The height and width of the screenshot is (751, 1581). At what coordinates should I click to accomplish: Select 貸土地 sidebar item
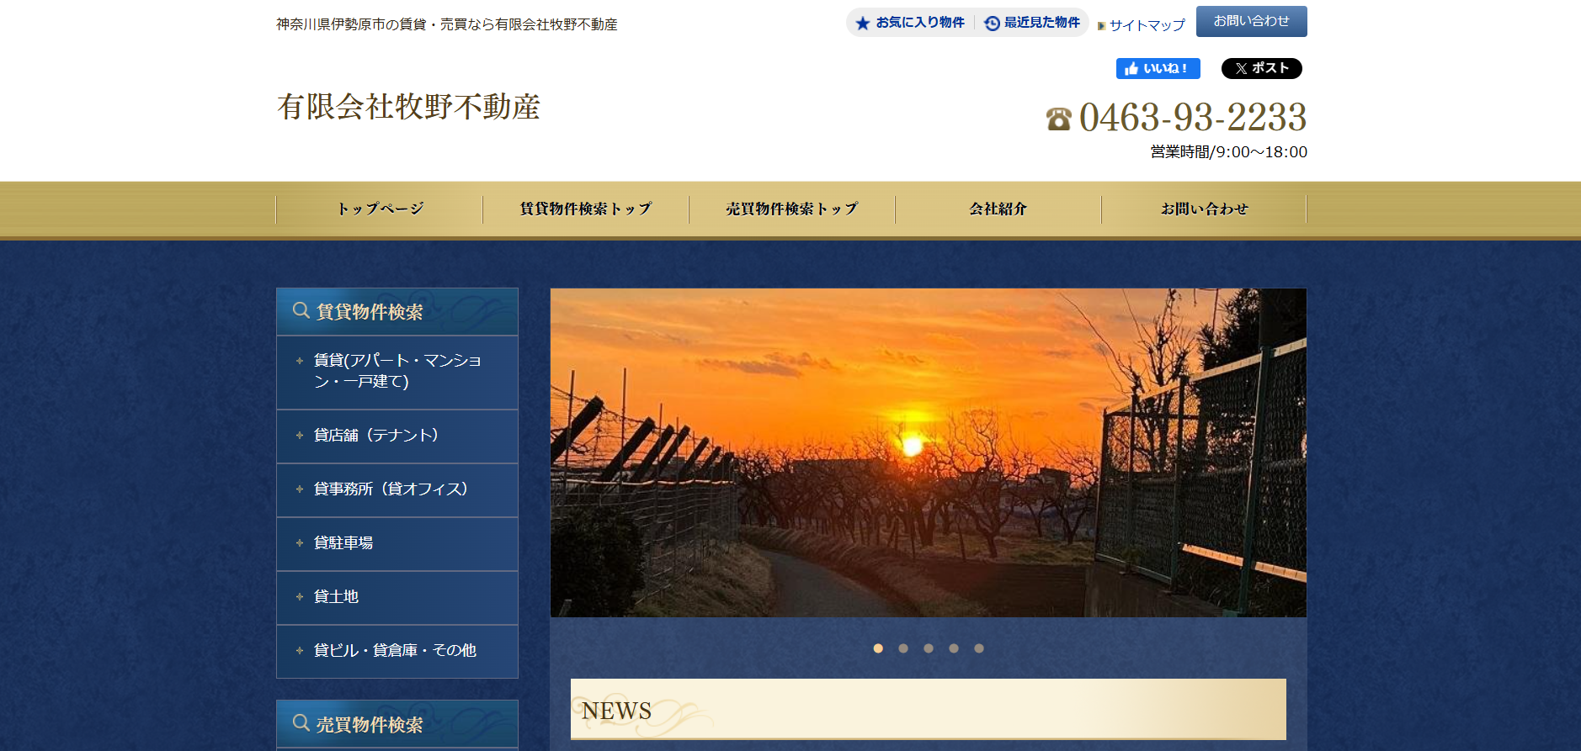pyautogui.click(x=397, y=597)
